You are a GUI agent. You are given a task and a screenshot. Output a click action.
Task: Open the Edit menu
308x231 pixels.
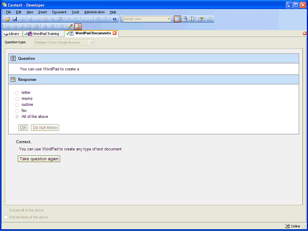tap(19, 12)
